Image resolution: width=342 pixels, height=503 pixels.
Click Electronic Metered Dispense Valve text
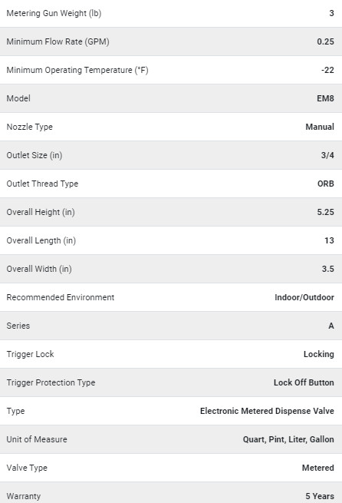pyautogui.click(x=267, y=411)
